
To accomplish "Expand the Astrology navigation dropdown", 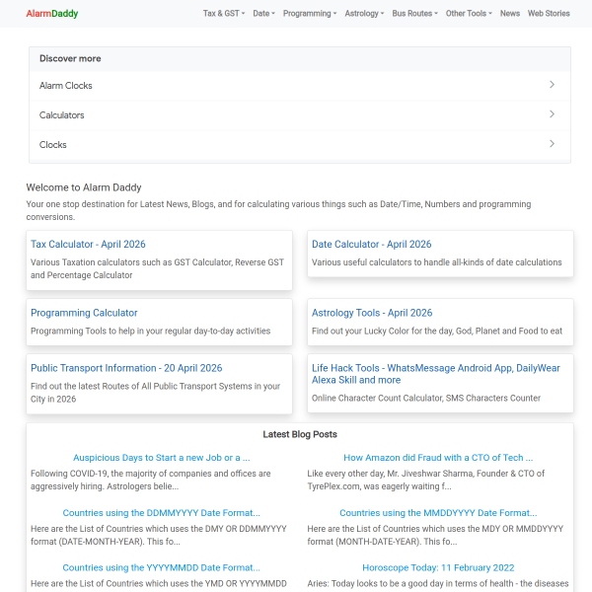I will [364, 14].
